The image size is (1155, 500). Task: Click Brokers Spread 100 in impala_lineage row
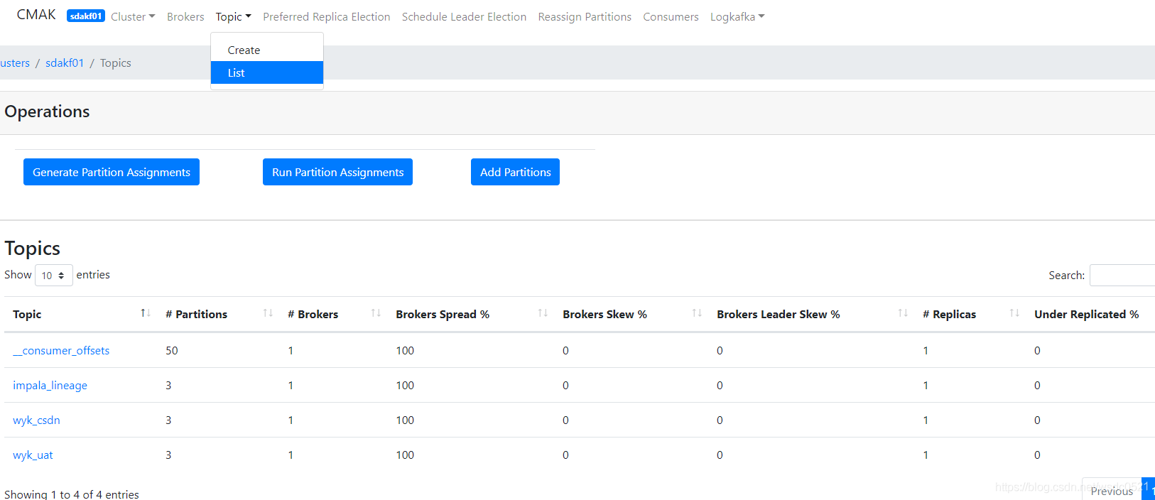tap(405, 385)
